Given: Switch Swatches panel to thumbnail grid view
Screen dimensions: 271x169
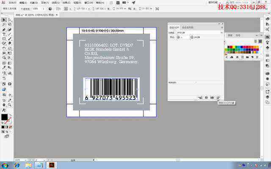Looking at the screenshot, I should click(260, 41).
